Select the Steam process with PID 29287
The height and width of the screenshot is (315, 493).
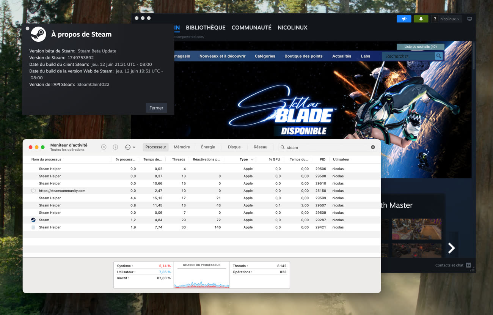[202, 220]
